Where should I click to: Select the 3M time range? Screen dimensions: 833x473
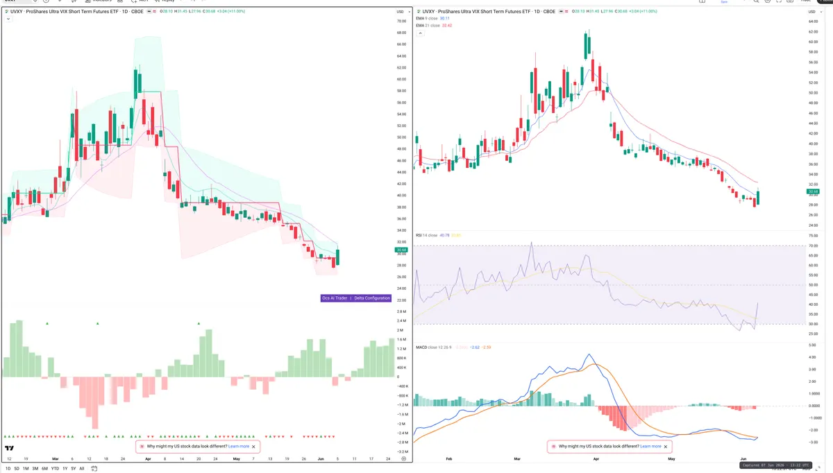pyautogui.click(x=35, y=468)
